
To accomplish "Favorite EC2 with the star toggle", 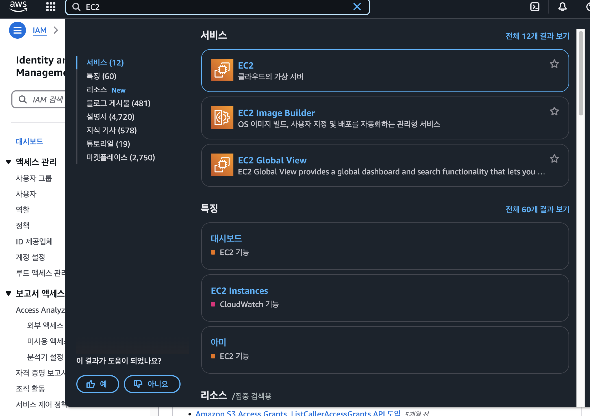I will (x=554, y=64).
